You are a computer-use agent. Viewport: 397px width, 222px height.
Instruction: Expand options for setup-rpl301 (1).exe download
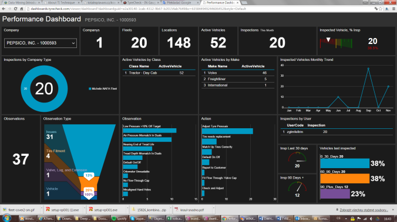85,209
